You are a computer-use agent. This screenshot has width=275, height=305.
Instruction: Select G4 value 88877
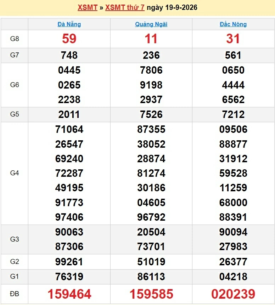pos(233,144)
